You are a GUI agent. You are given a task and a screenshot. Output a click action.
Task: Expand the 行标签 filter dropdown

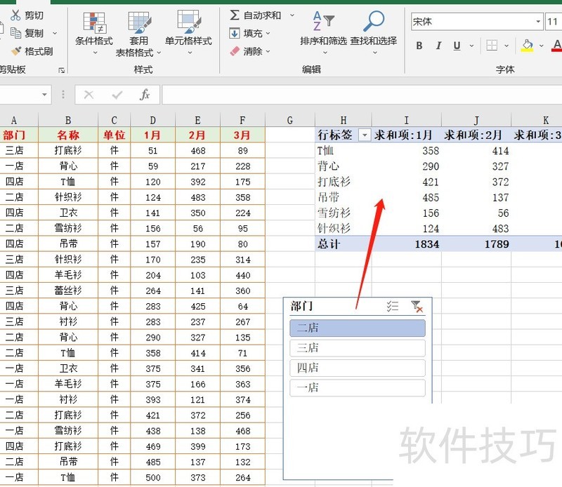point(364,135)
